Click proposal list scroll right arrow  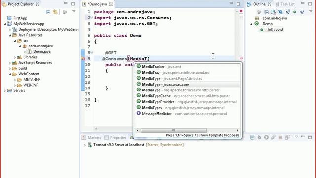point(237,130)
